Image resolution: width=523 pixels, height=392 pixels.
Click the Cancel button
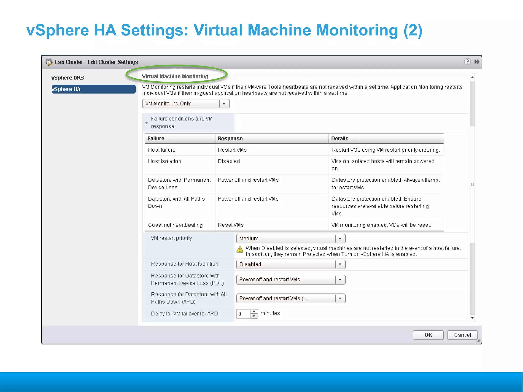[462, 335]
